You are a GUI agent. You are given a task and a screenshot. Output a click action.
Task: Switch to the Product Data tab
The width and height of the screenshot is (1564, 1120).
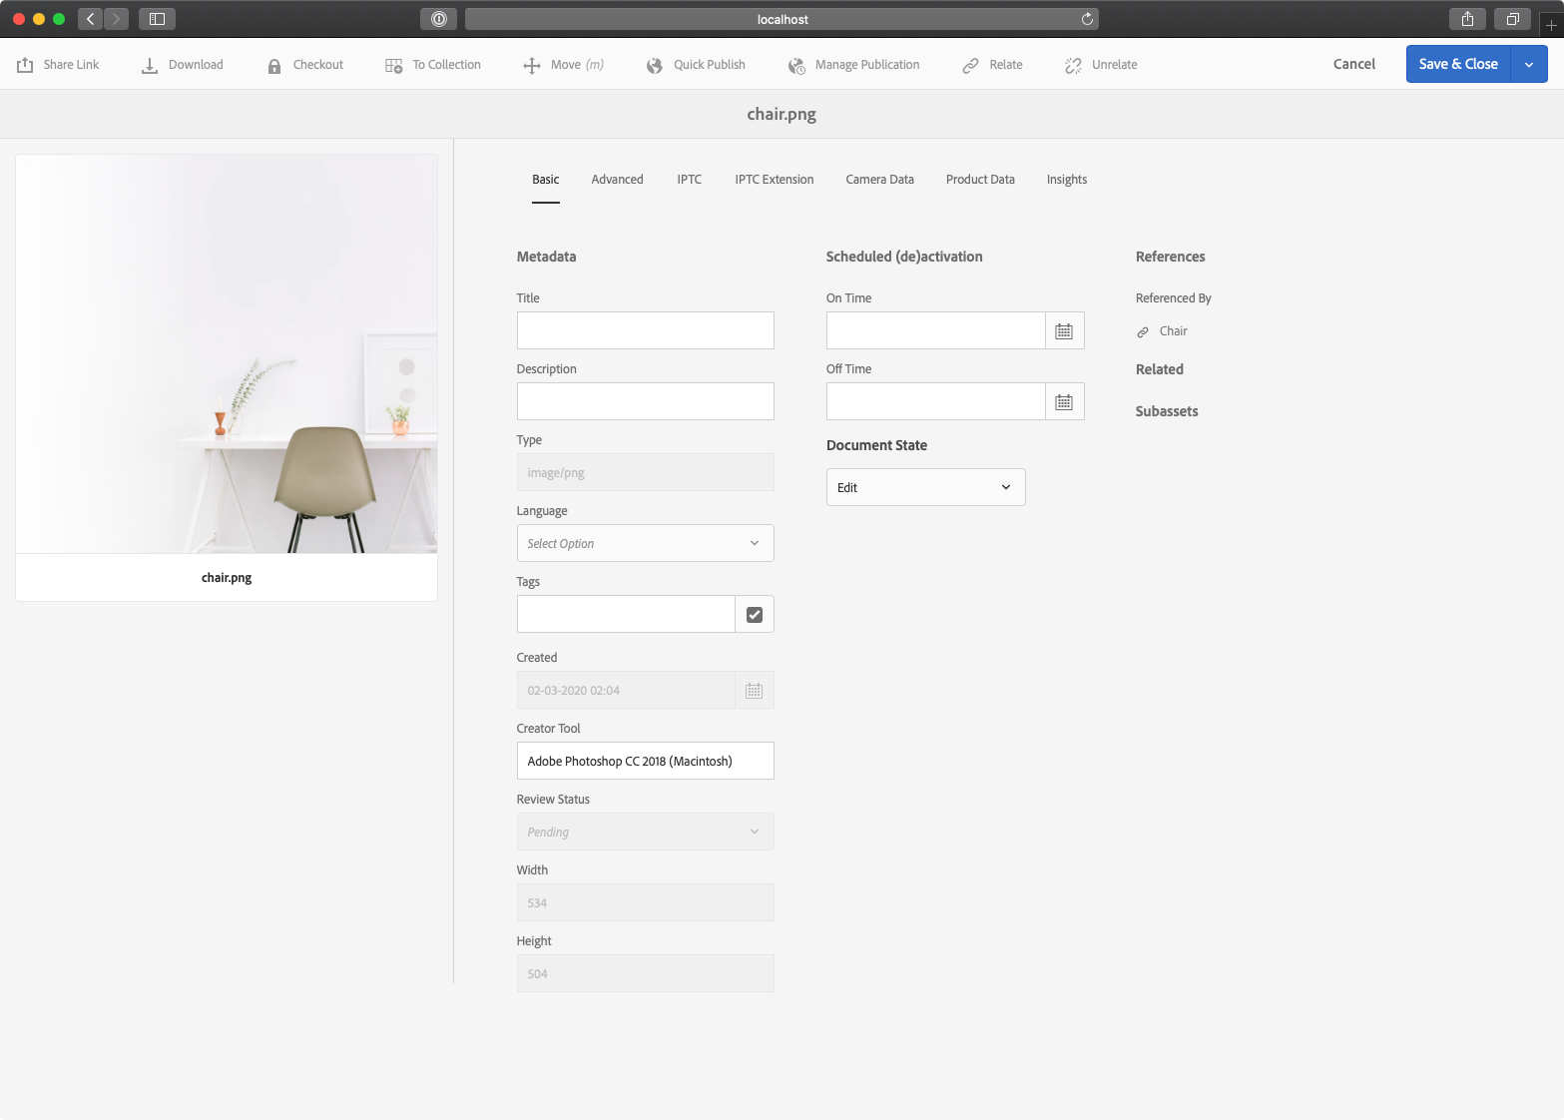(x=980, y=180)
